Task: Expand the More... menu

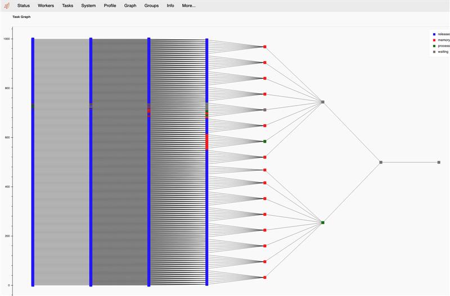Action: [x=189, y=6]
